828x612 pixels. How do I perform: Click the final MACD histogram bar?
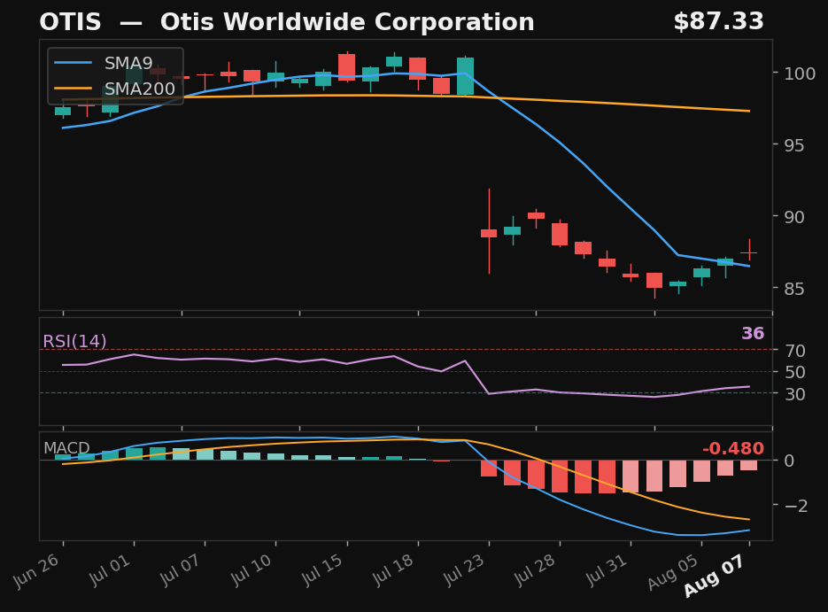749,465
